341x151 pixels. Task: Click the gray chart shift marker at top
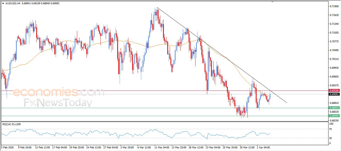(x=272, y=2)
